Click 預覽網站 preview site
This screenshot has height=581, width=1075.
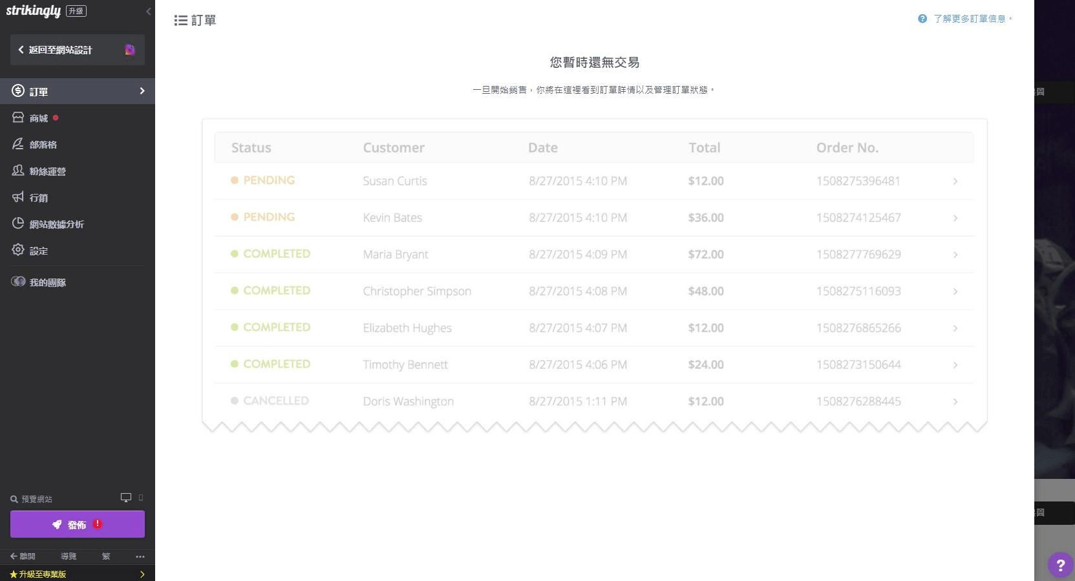pyautogui.click(x=37, y=499)
